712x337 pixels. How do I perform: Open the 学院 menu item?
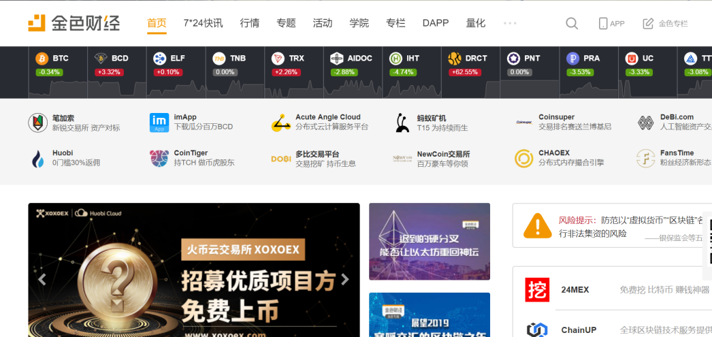(x=359, y=23)
